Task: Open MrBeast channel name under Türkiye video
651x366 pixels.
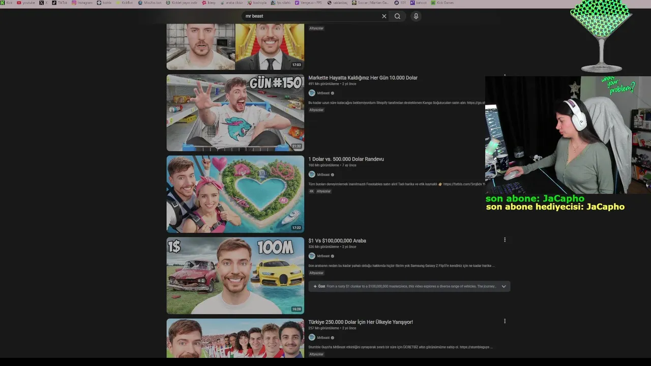Action: [x=323, y=338]
